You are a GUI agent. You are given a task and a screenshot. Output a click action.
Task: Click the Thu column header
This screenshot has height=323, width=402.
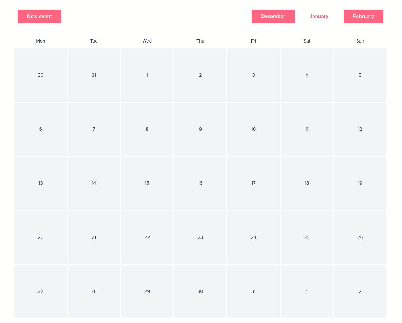click(200, 41)
